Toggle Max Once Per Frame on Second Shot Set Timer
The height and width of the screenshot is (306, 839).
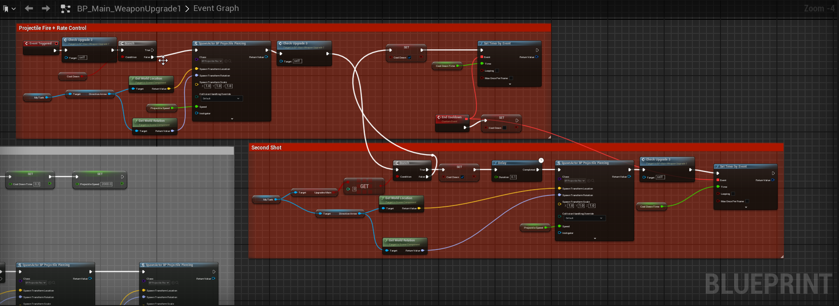[x=747, y=201]
